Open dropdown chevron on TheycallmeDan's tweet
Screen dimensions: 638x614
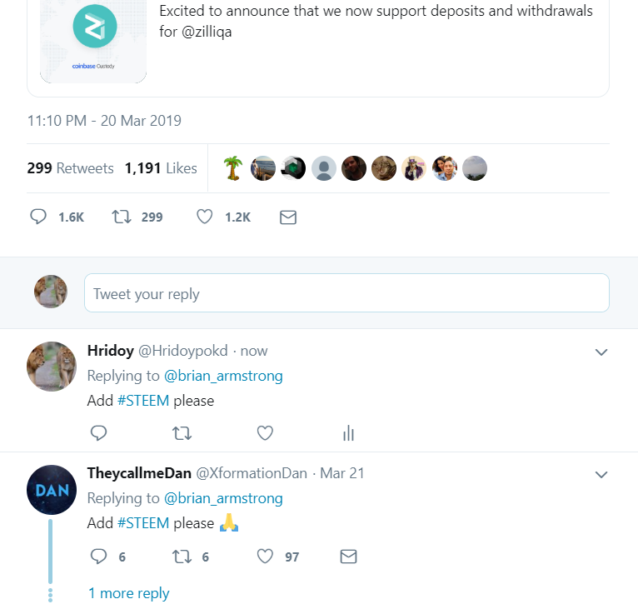(x=601, y=474)
